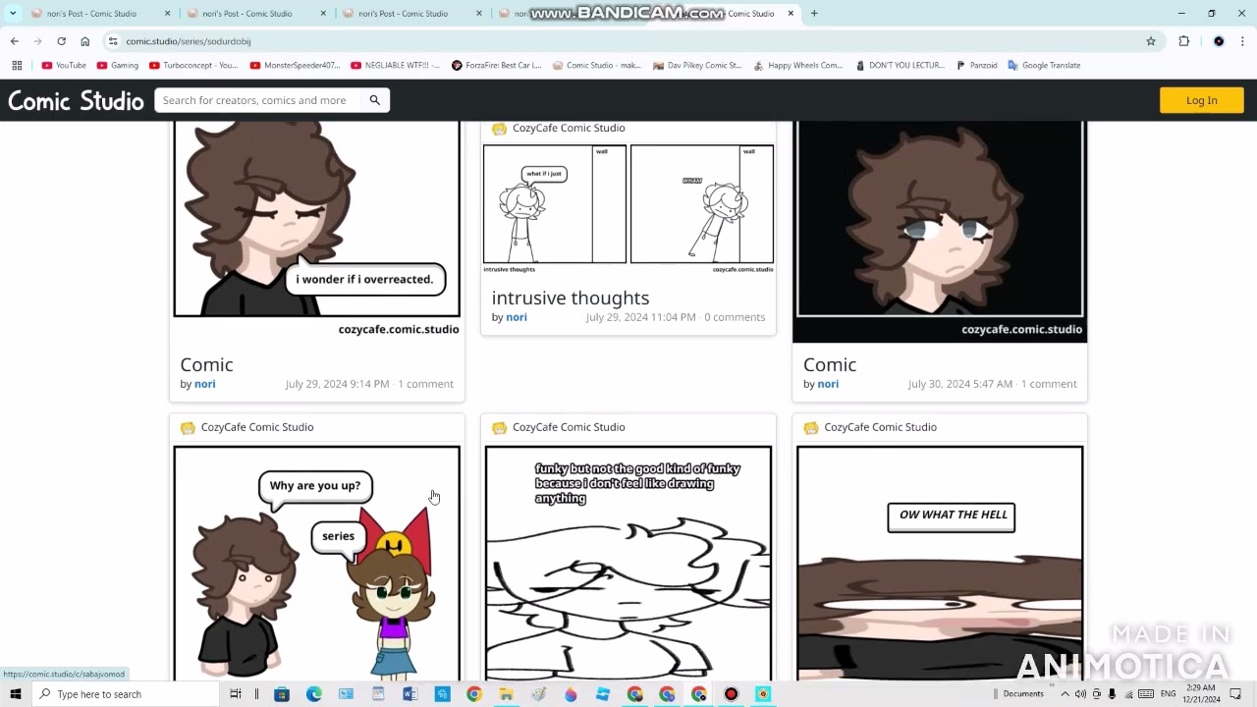
Task: Open the browser extensions puzzle icon
Action: (1184, 41)
